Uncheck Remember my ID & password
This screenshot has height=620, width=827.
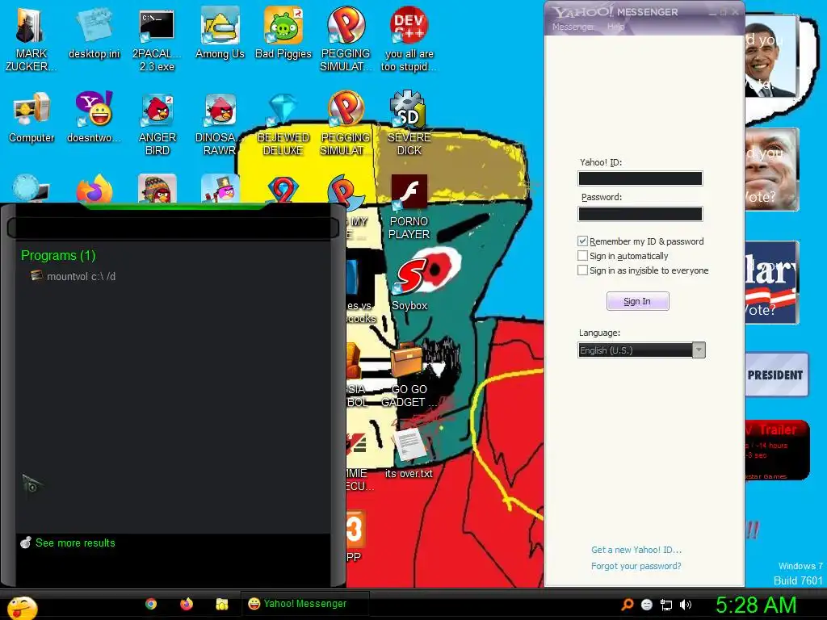(x=583, y=241)
